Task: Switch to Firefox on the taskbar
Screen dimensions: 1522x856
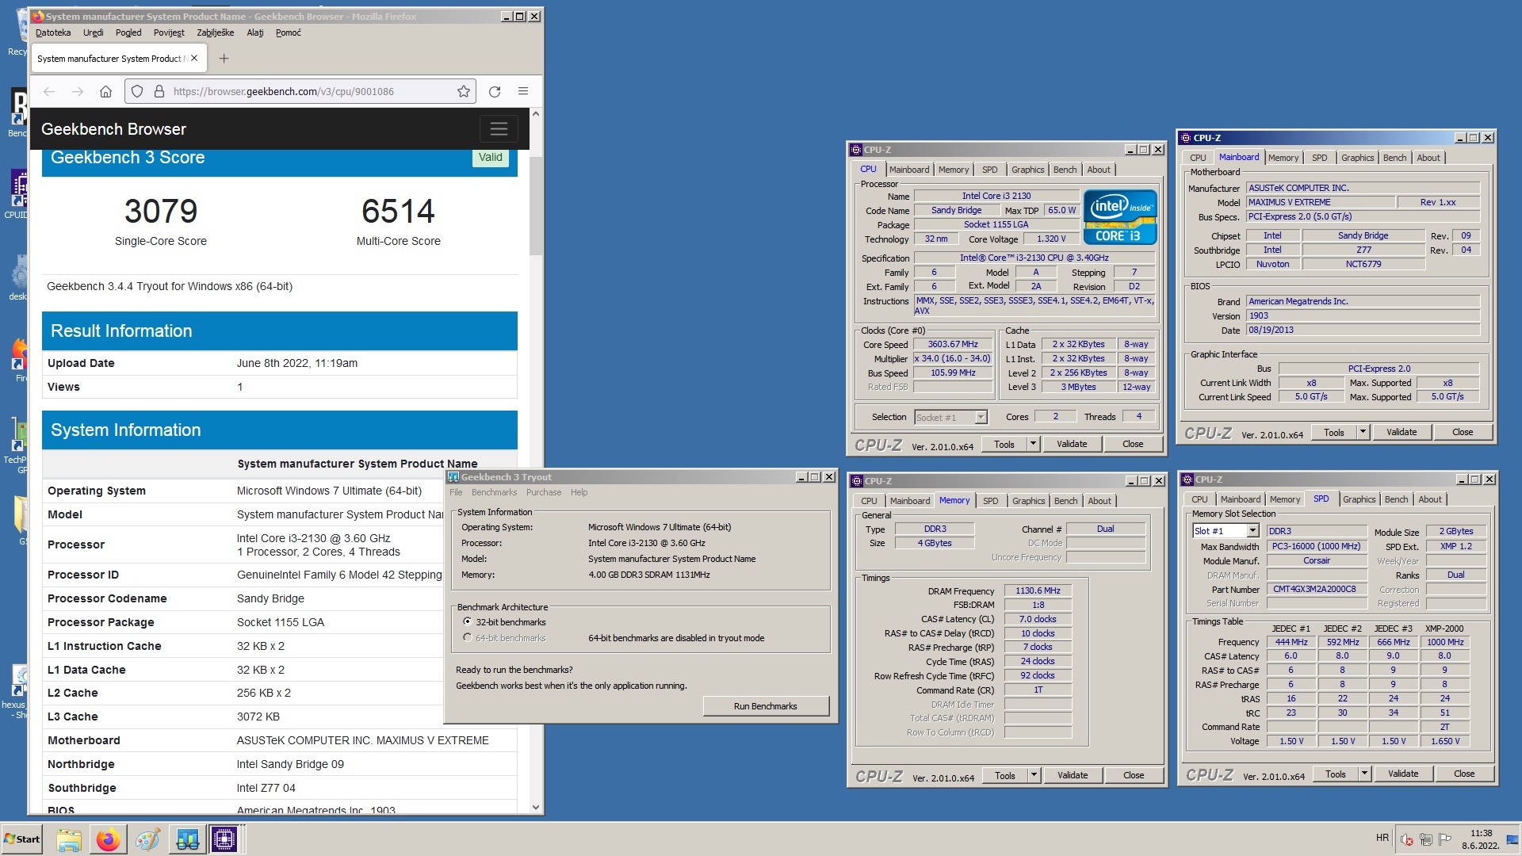Action: (x=109, y=839)
